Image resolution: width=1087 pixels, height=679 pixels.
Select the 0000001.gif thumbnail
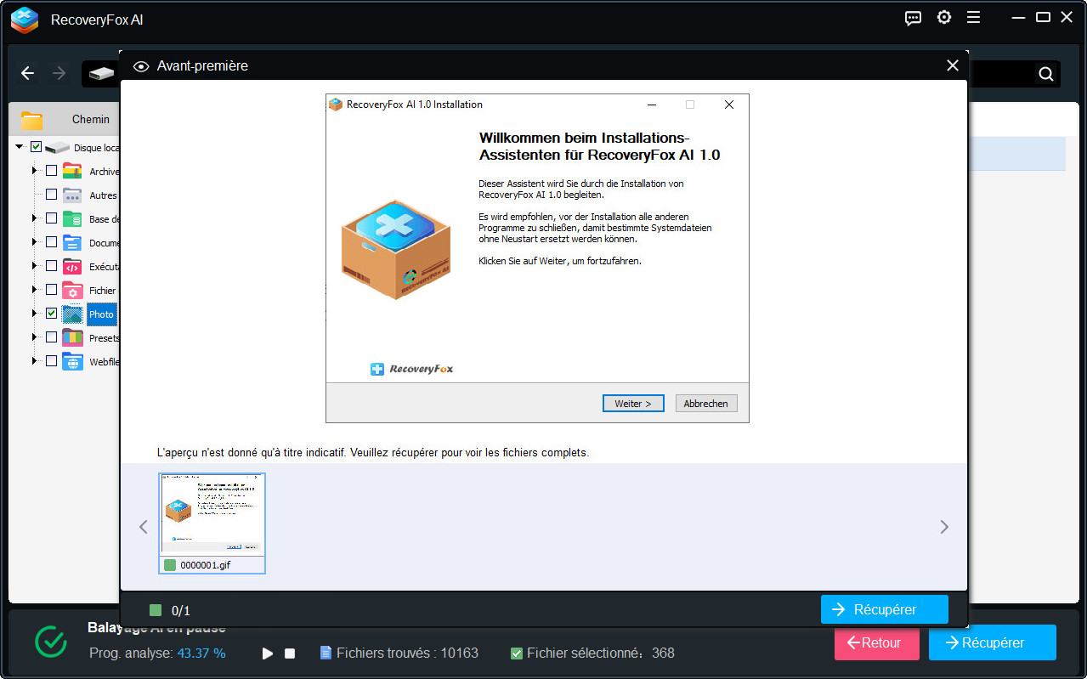212,523
